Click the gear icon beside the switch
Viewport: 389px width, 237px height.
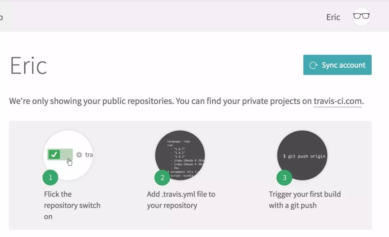tap(79, 155)
